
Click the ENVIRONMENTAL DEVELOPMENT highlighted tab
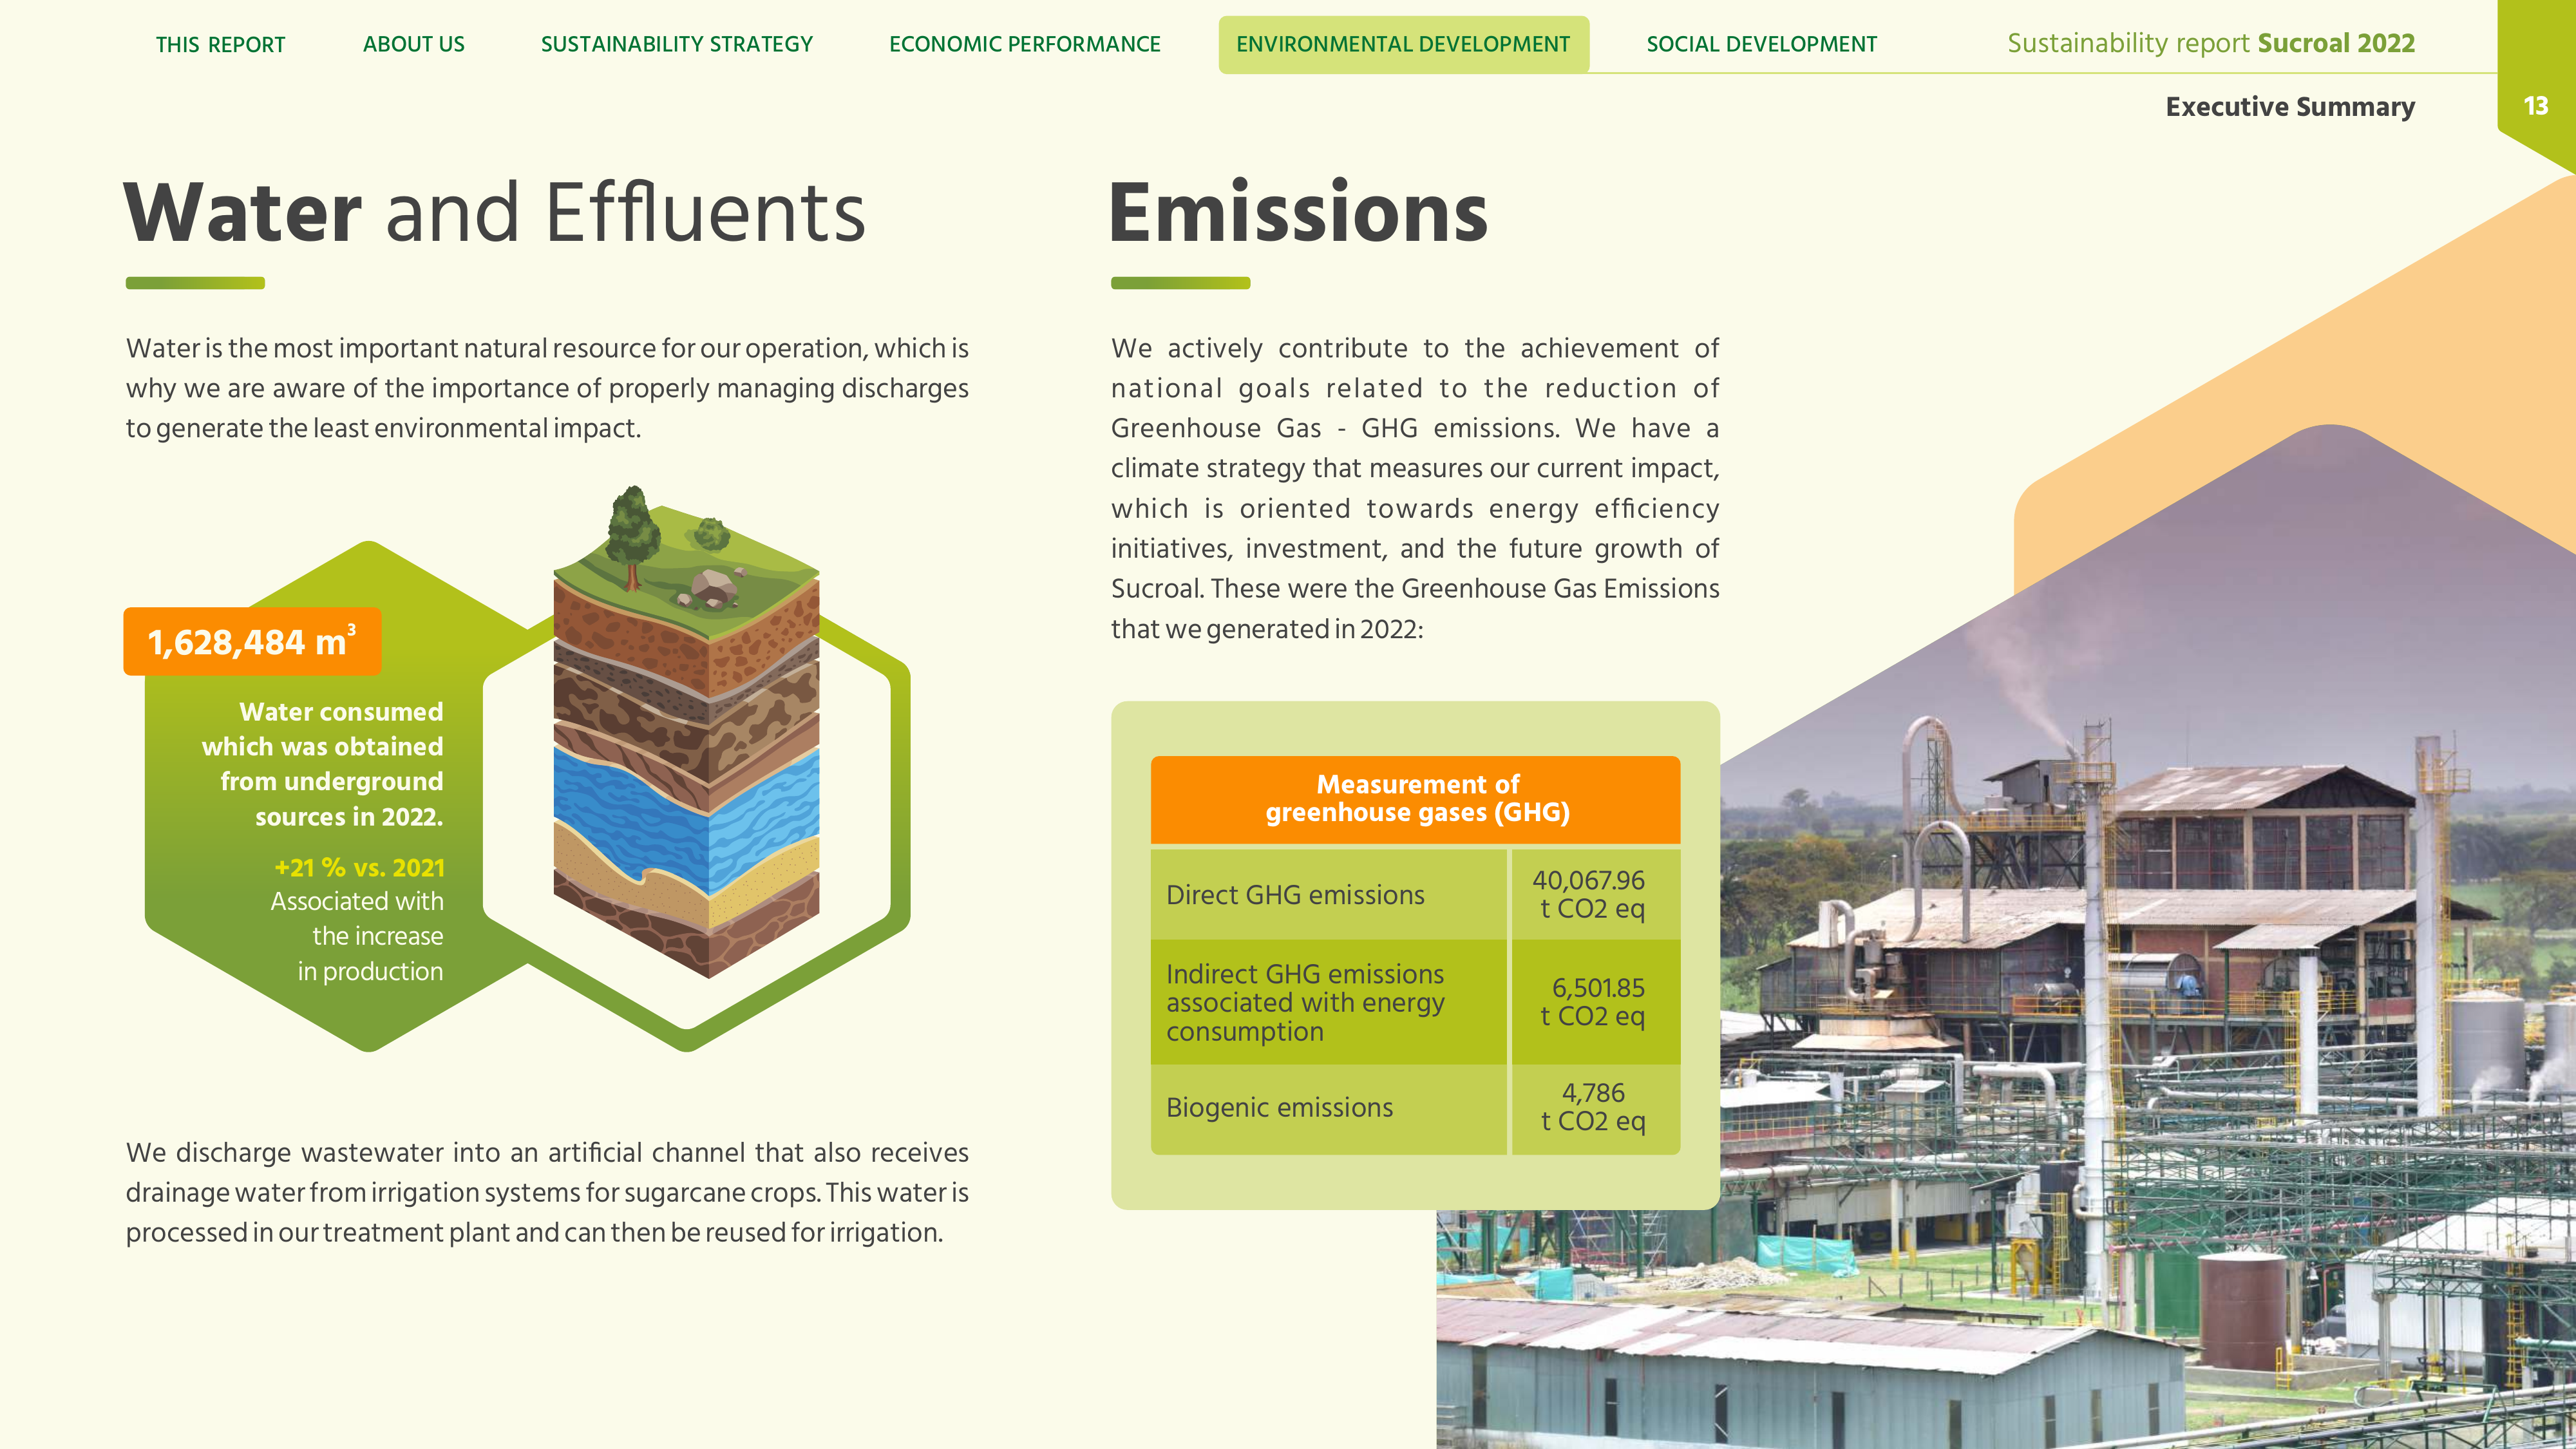[x=1403, y=44]
